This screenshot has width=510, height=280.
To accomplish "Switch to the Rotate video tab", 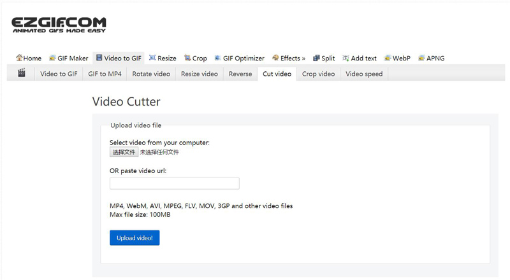I will coord(151,74).
